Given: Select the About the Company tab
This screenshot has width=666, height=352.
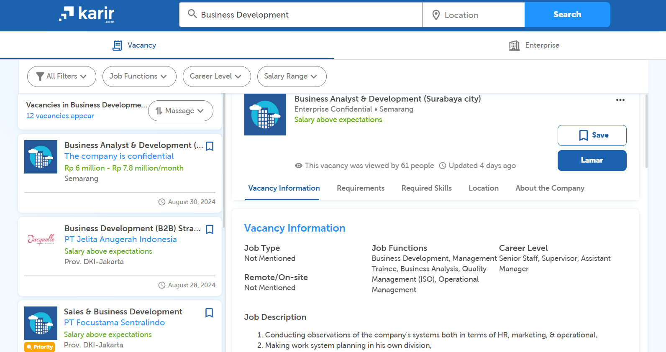Looking at the screenshot, I should pos(550,188).
